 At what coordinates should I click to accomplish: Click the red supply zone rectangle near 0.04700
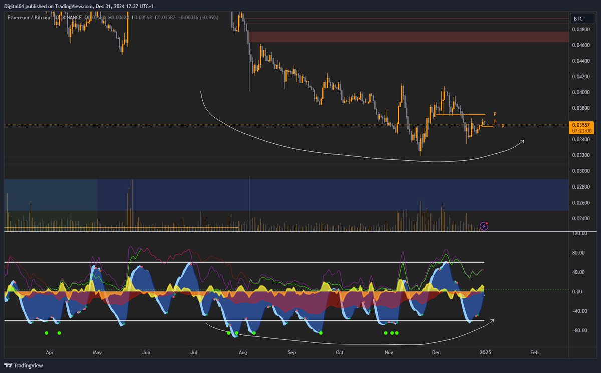coord(410,37)
